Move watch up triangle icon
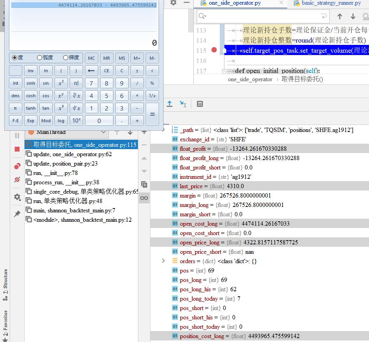Screen dimensions: 369x342 [144, 158]
